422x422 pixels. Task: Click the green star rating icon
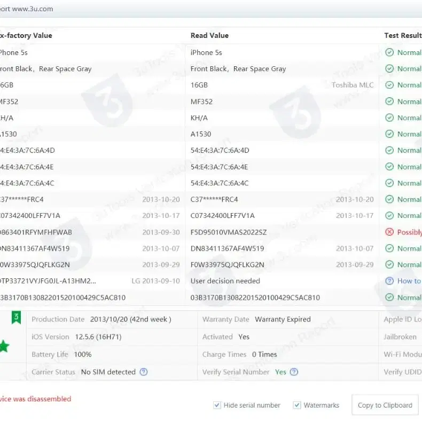pyautogui.click(x=4, y=346)
